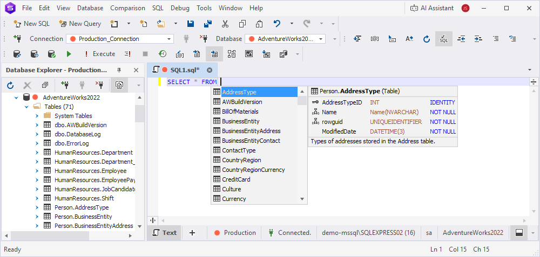Screen dimensions: 540x257
Task: Toggle the highlighted copy-documents button in Database Explorer
Action: pos(118,85)
